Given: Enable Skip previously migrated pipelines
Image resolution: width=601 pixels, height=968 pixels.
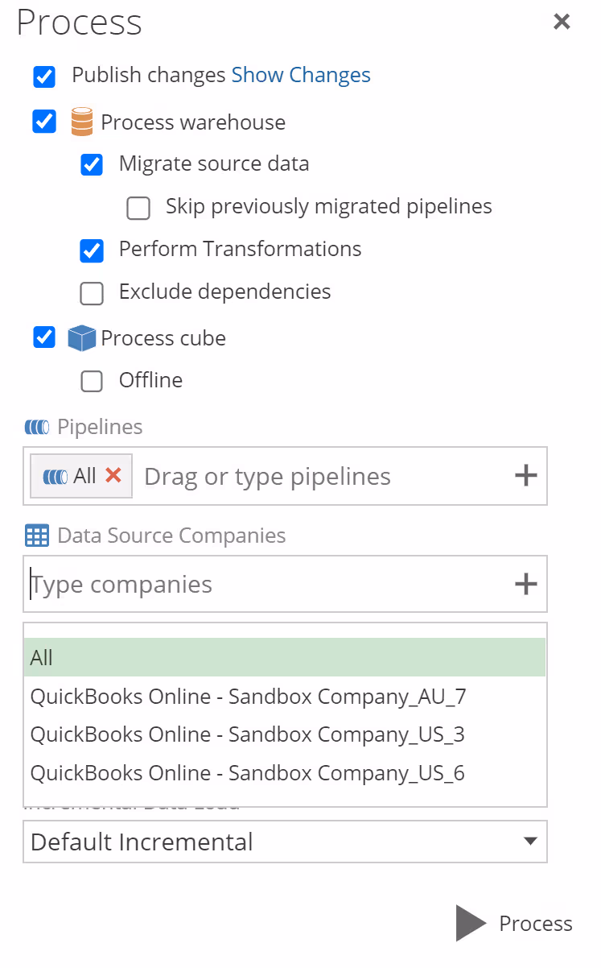Looking at the screenshot, I should [138, 209].
